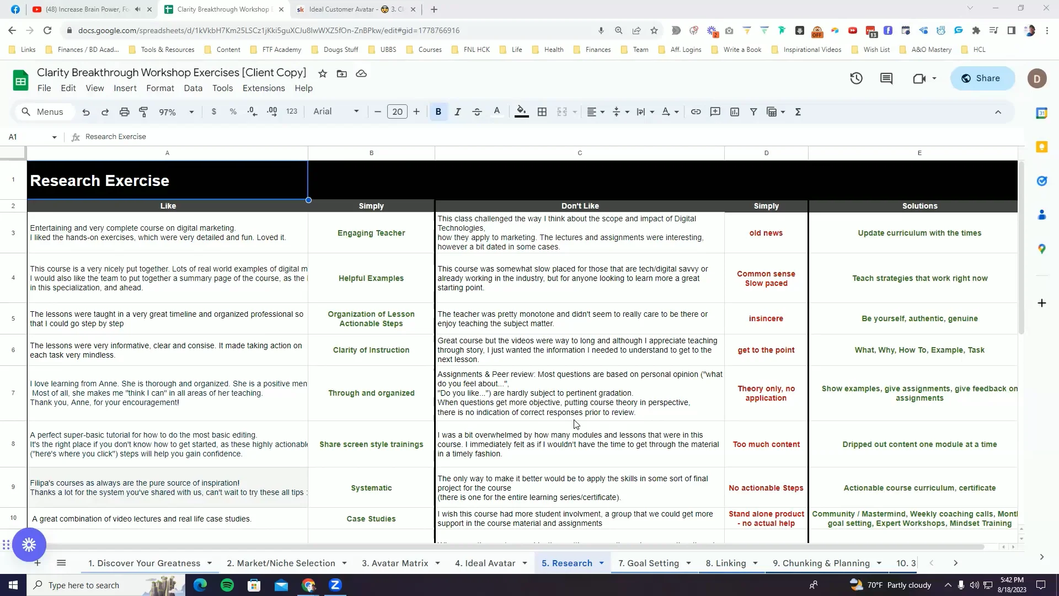Open comment history icon

coord(886,78)
